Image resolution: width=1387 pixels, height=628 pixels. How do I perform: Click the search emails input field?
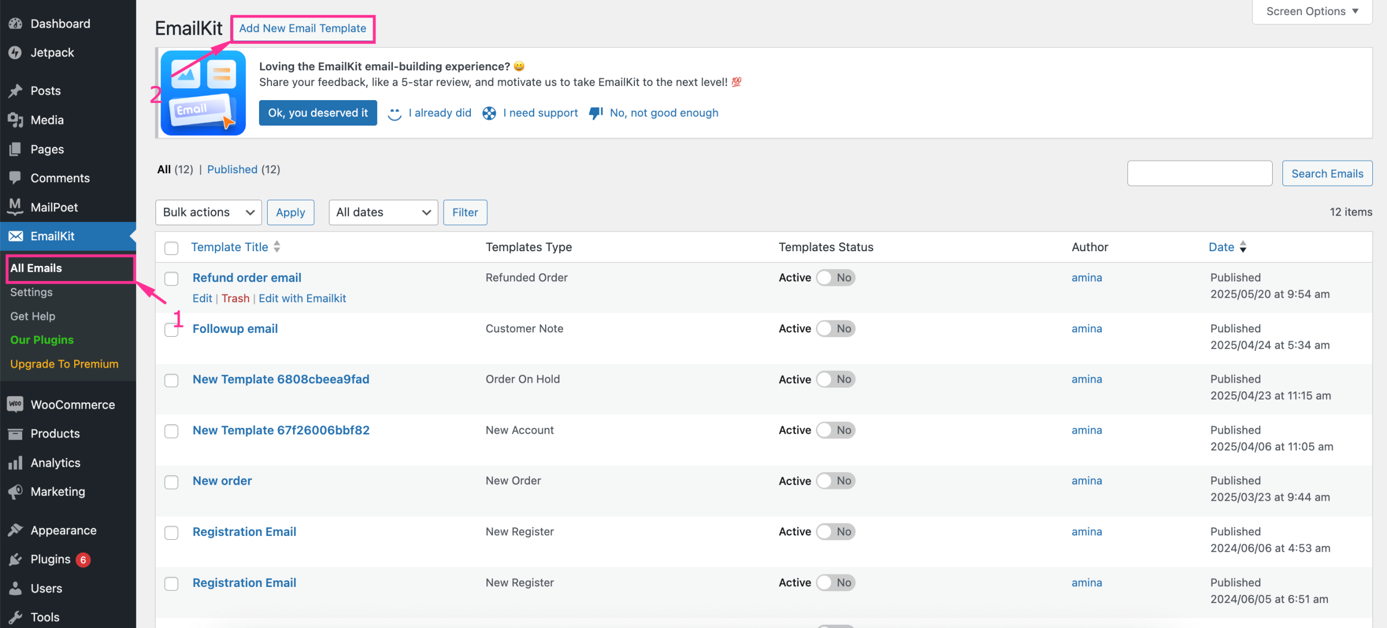(1200, 173)
